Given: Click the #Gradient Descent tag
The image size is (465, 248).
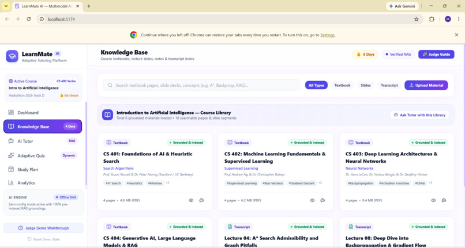Looking at the screenshot, I should pos(302,183).
